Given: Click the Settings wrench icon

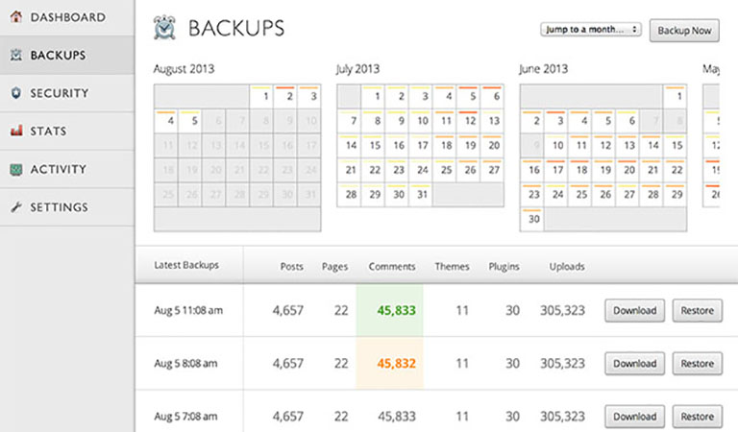Looking at the screenshot, I should pyautogui.click(x=16, y=206).
